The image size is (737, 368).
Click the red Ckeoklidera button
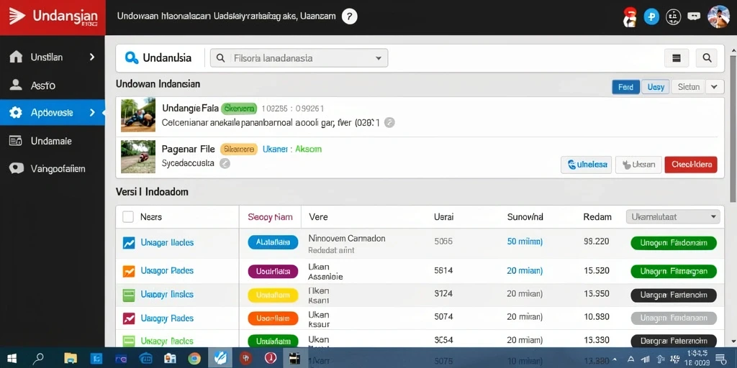click(691, 165)
